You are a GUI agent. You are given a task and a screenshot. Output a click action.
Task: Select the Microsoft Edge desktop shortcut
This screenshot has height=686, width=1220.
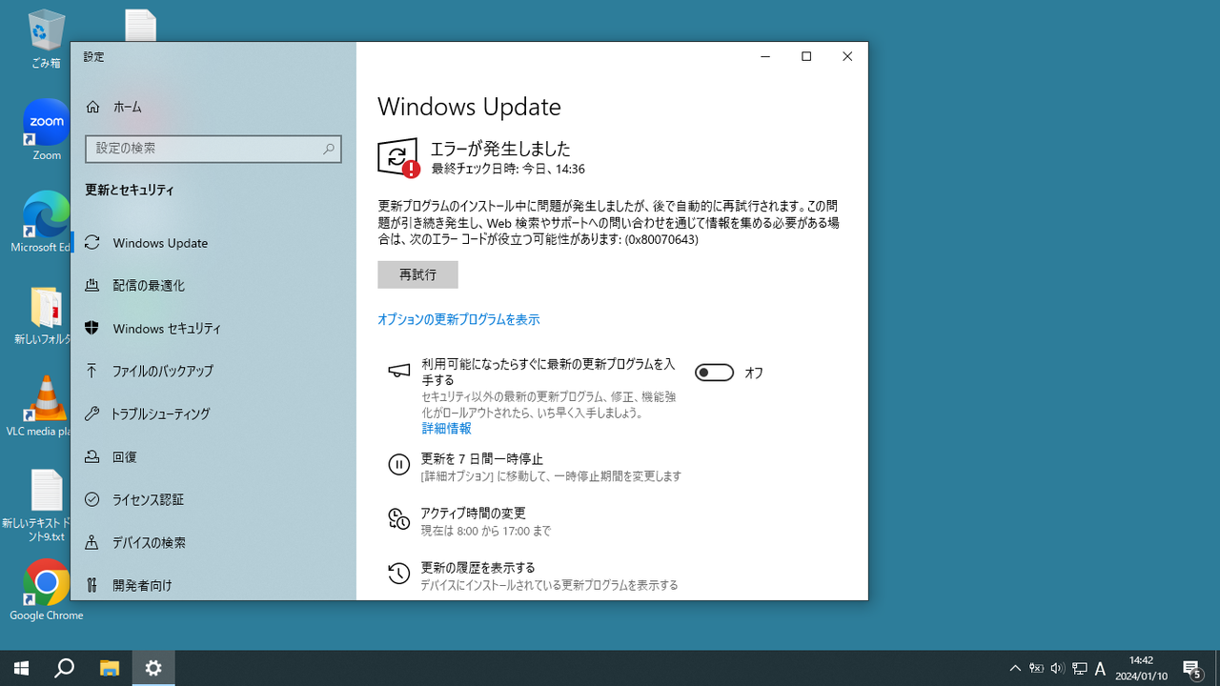pos(42,222)
